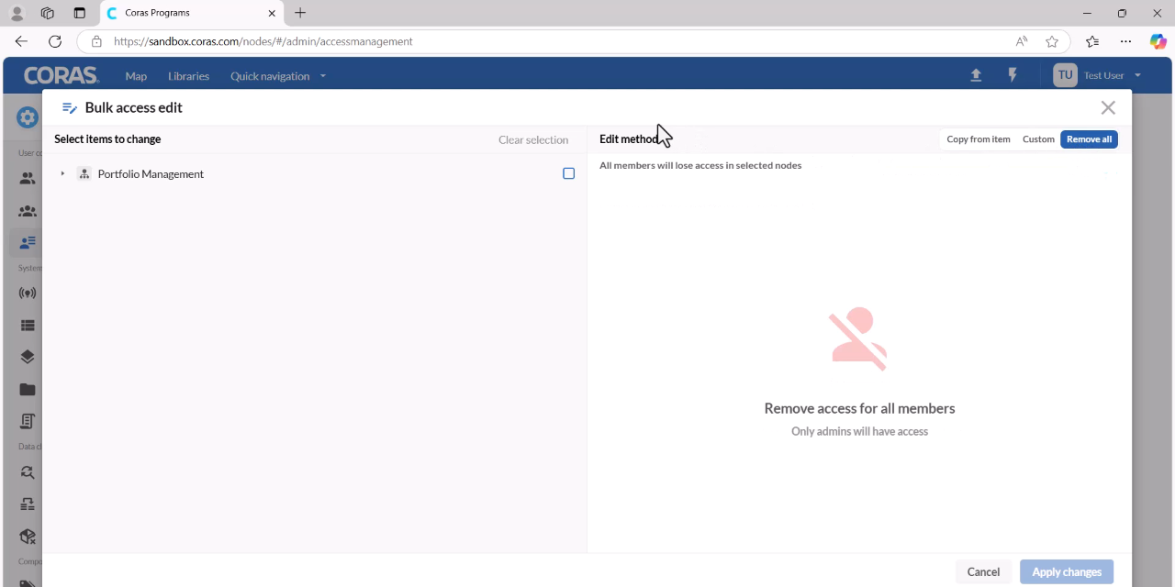
Task: Click 'Remove access for all members' text
Action: point(859,408)
